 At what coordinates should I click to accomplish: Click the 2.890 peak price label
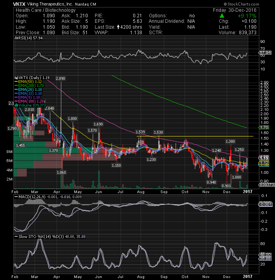[60, 79]
